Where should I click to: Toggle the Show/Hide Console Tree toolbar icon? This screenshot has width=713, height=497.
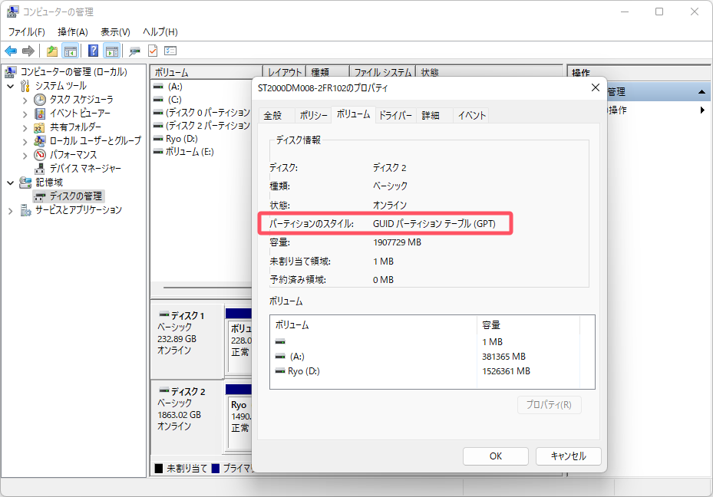(x=71, y=51)
